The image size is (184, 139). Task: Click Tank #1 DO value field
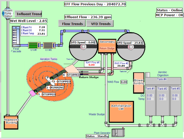(150, 96)
